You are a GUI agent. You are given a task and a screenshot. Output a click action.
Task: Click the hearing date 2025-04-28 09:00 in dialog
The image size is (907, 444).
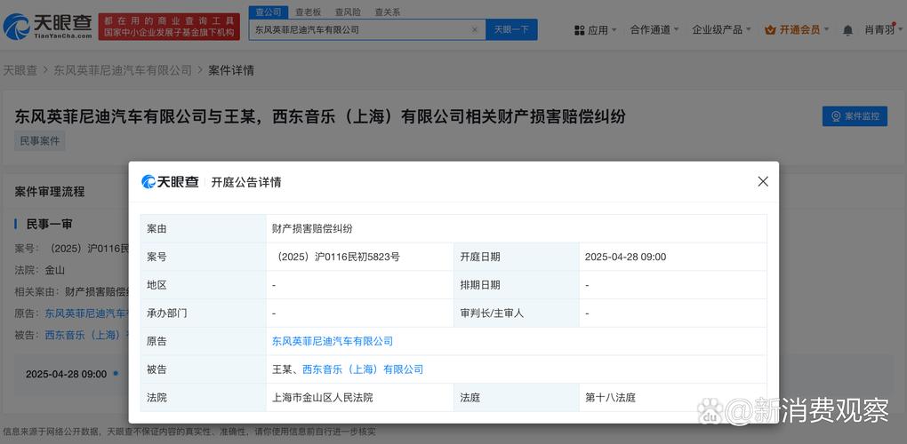tap(625, 257)
